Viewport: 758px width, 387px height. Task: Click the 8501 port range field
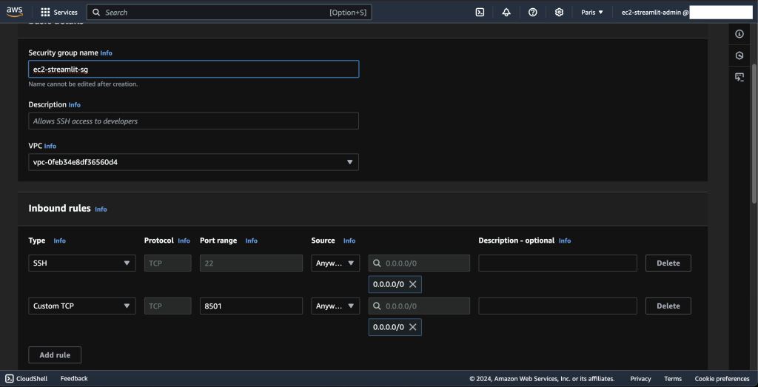coord(251,306)
